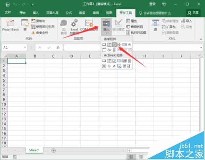Select ActiveX check box control
Viewport: 205px width, 160px height.
pos(114,61)
